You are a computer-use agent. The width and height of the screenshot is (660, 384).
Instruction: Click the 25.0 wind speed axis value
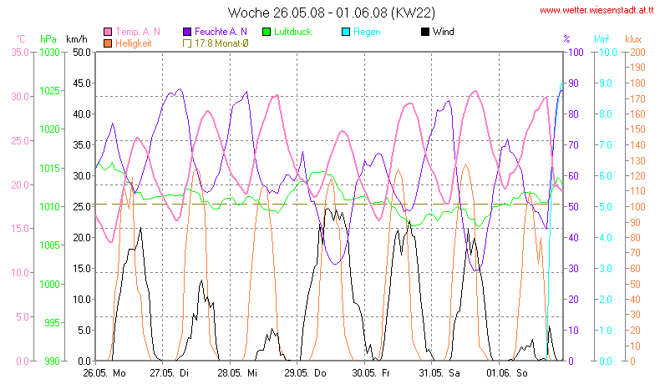[82, 206]
